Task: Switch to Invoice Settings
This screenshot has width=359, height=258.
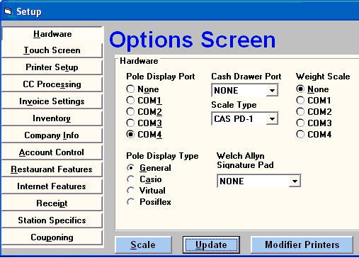Action: point(52,101)
